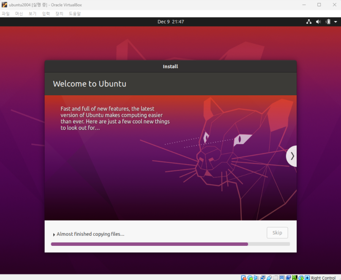Click the Install dialog title bar
Image resolution: width=341 pixels, height=280 pixels.
171,67
